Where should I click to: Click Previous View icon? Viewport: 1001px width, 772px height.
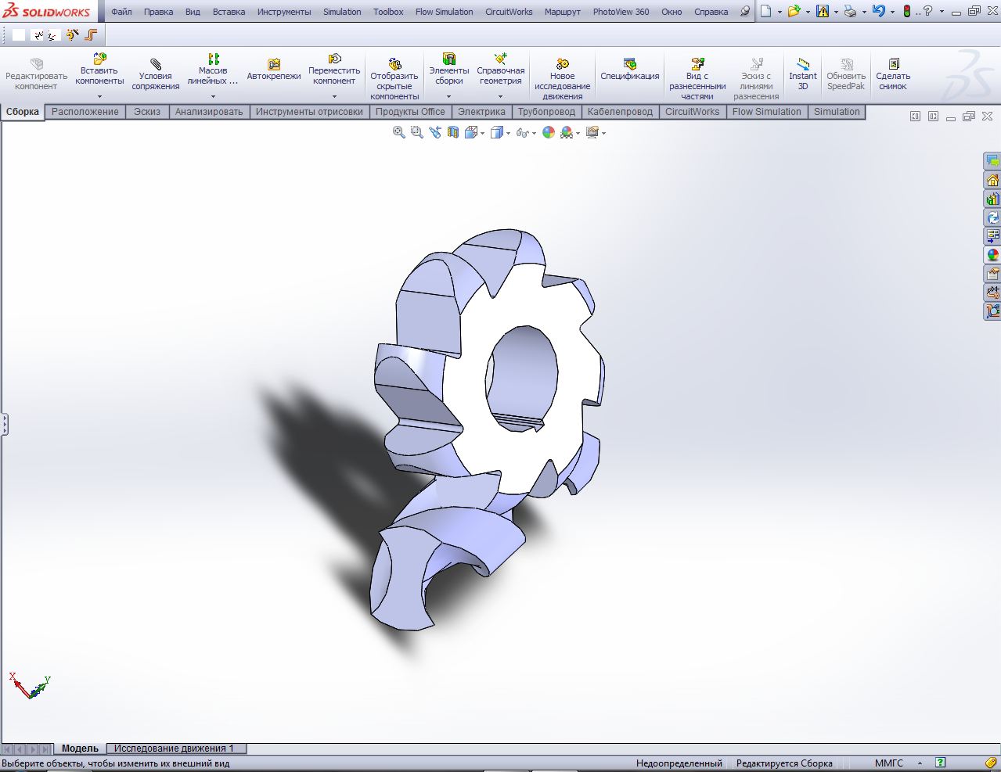[434, 132]
